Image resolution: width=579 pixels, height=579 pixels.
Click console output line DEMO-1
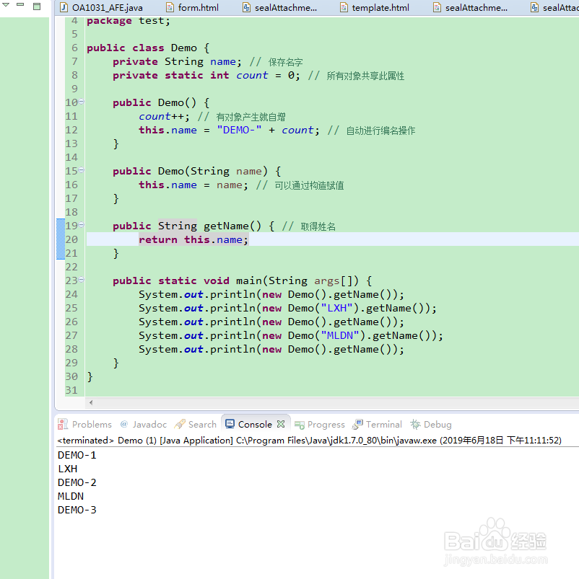pos(77,455)
